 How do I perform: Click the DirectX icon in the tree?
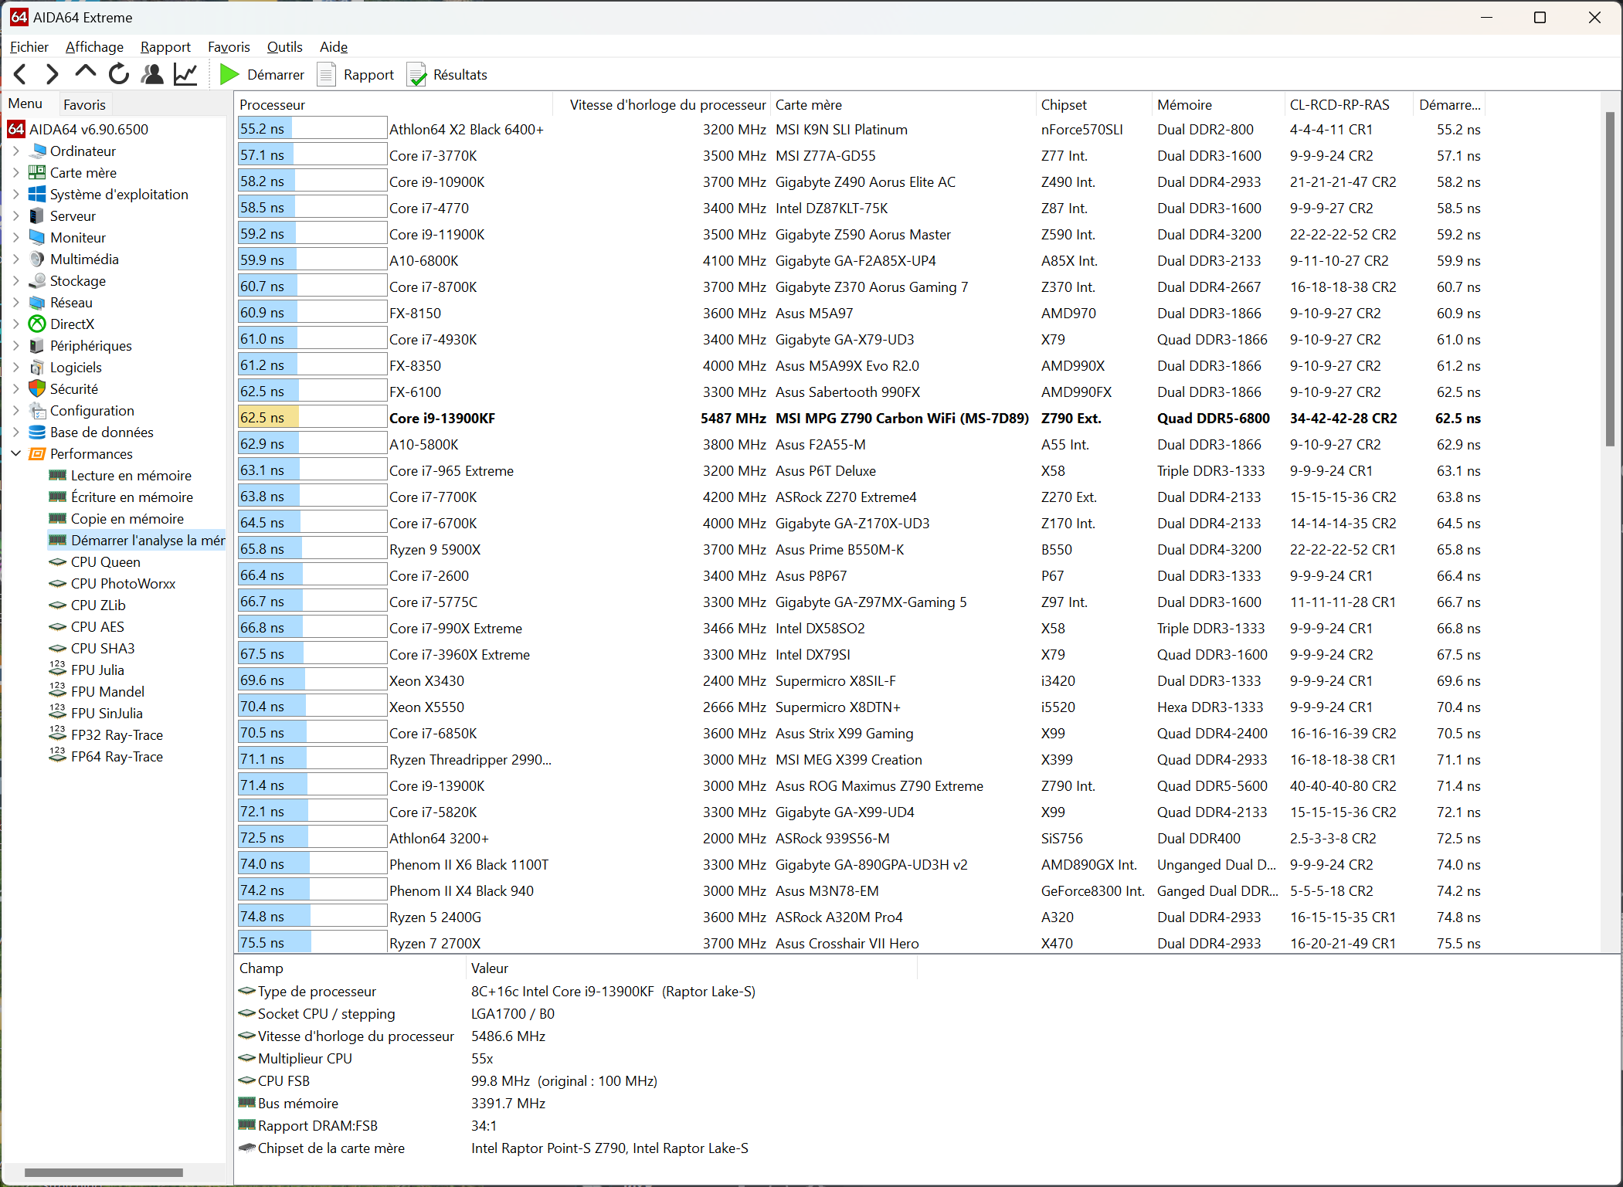click(x=37, y=324)
